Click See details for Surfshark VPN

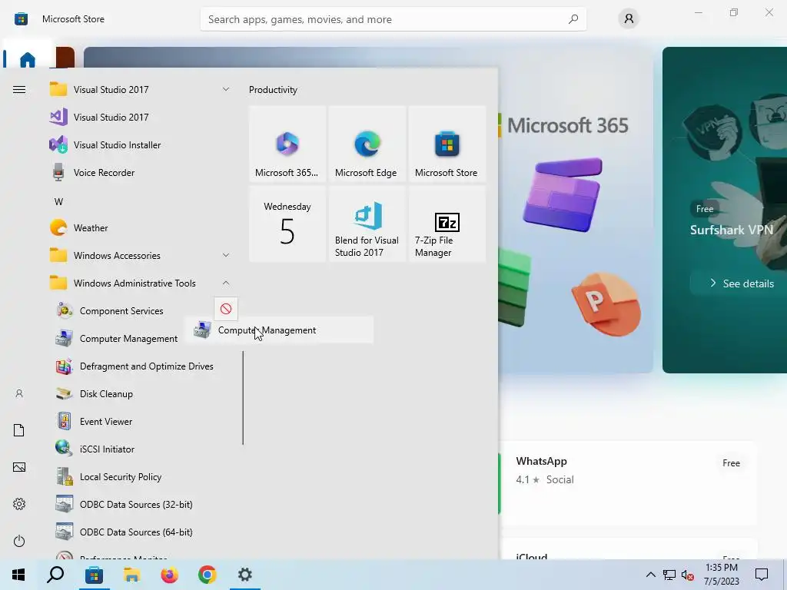[x=742, y=283]
